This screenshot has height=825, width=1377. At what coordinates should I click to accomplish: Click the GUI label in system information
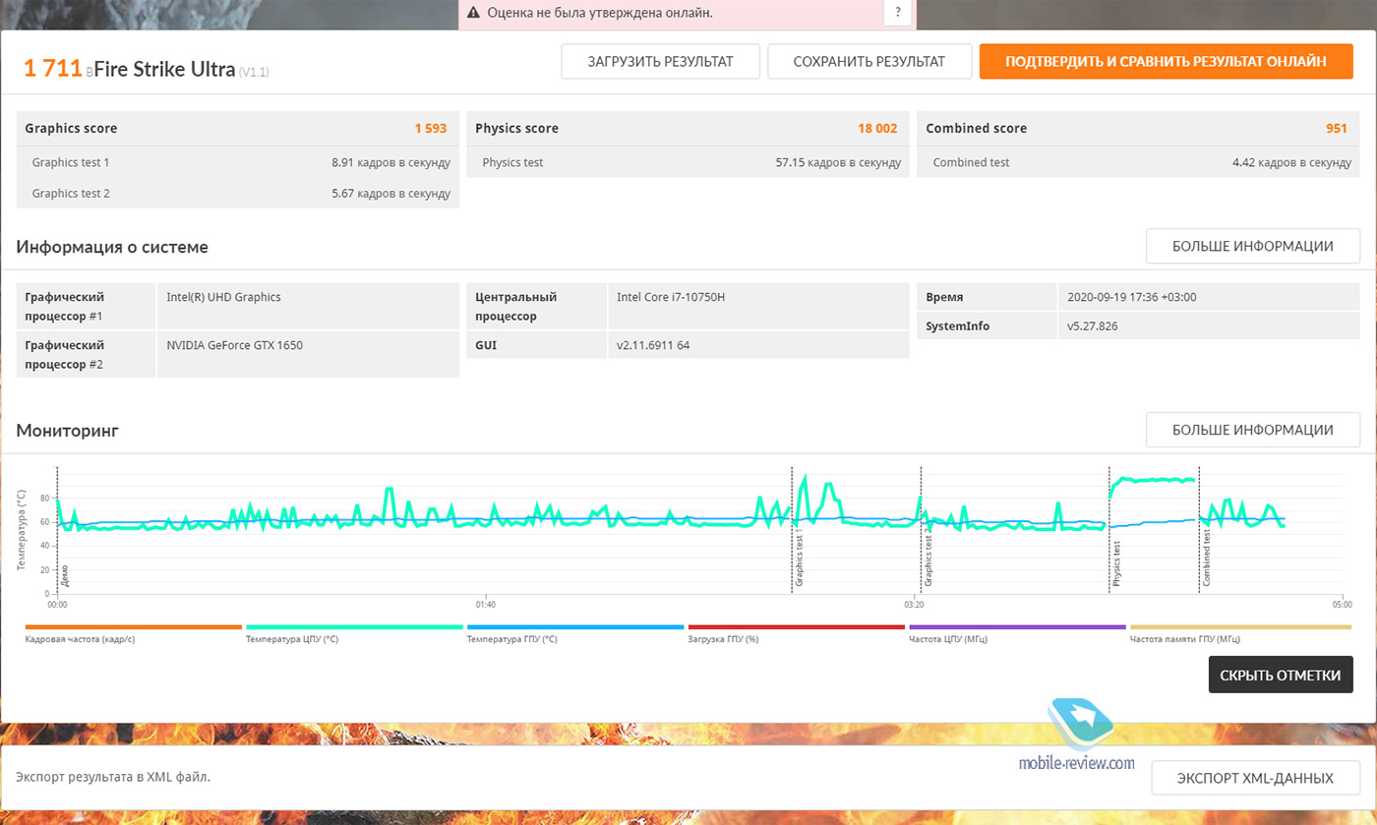coord(486,345)
